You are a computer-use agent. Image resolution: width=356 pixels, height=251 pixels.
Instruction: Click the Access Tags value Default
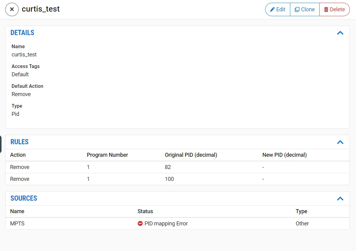click(20, 74)
